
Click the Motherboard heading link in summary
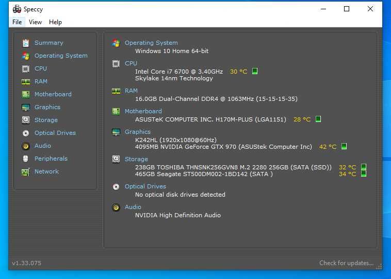[x=143, y=111]
